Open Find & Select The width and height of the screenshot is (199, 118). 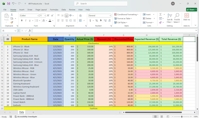pos(177,18)
